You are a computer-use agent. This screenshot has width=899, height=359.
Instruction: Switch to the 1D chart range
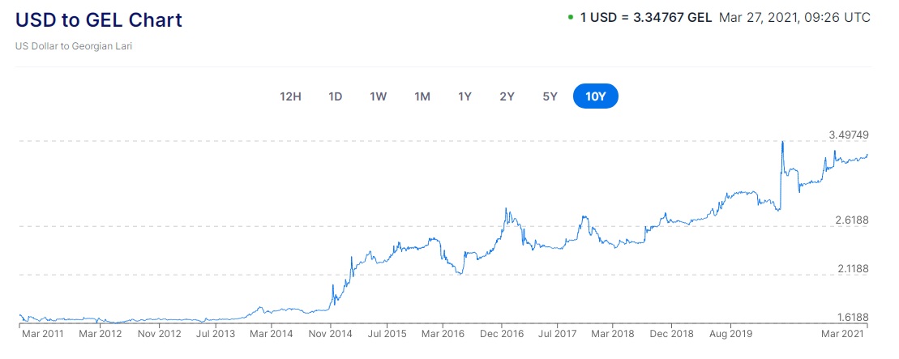[x=335, y=96]
